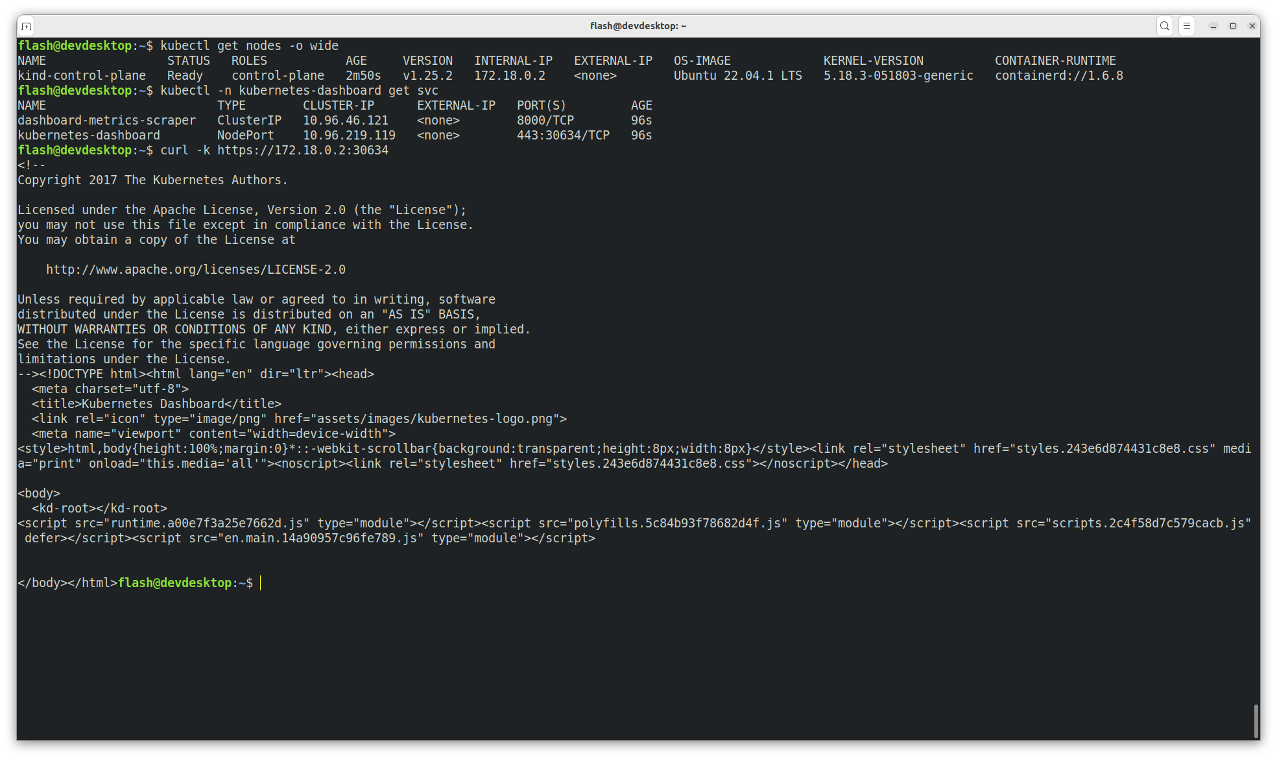Click the kernel version 5.18.3-051803-generic
The image size is (1277, 759).
[898, 75]
